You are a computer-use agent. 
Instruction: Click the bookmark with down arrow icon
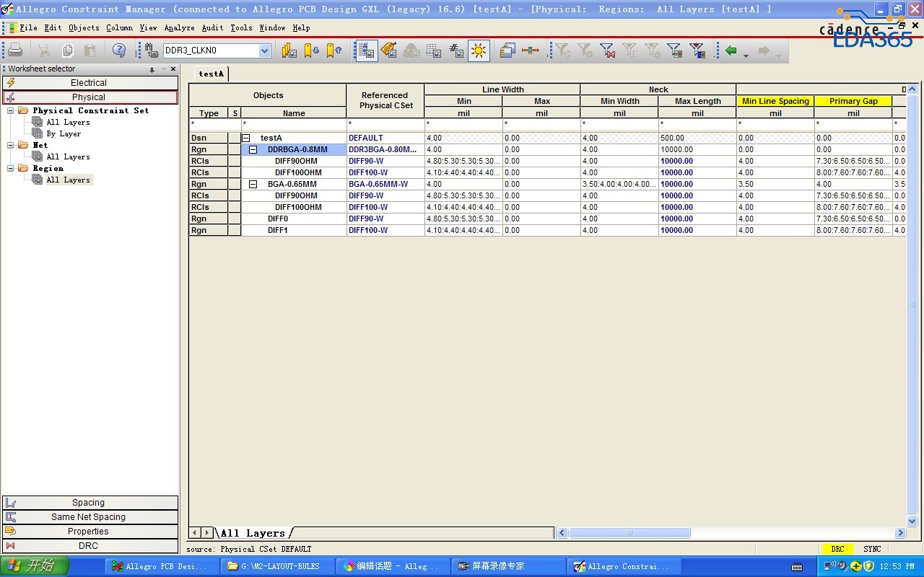[312, 50]
